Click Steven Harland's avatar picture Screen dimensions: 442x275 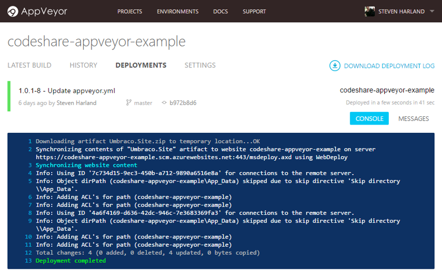point(369,11)
